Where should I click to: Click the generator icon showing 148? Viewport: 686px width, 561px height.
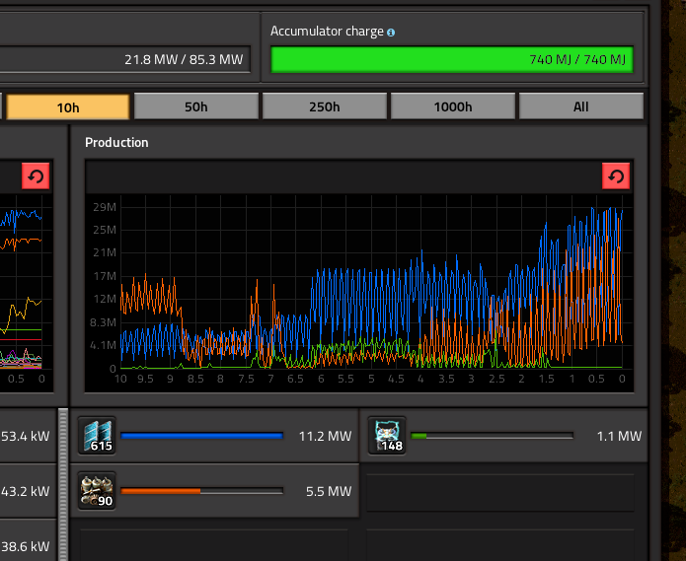point(387,435)
